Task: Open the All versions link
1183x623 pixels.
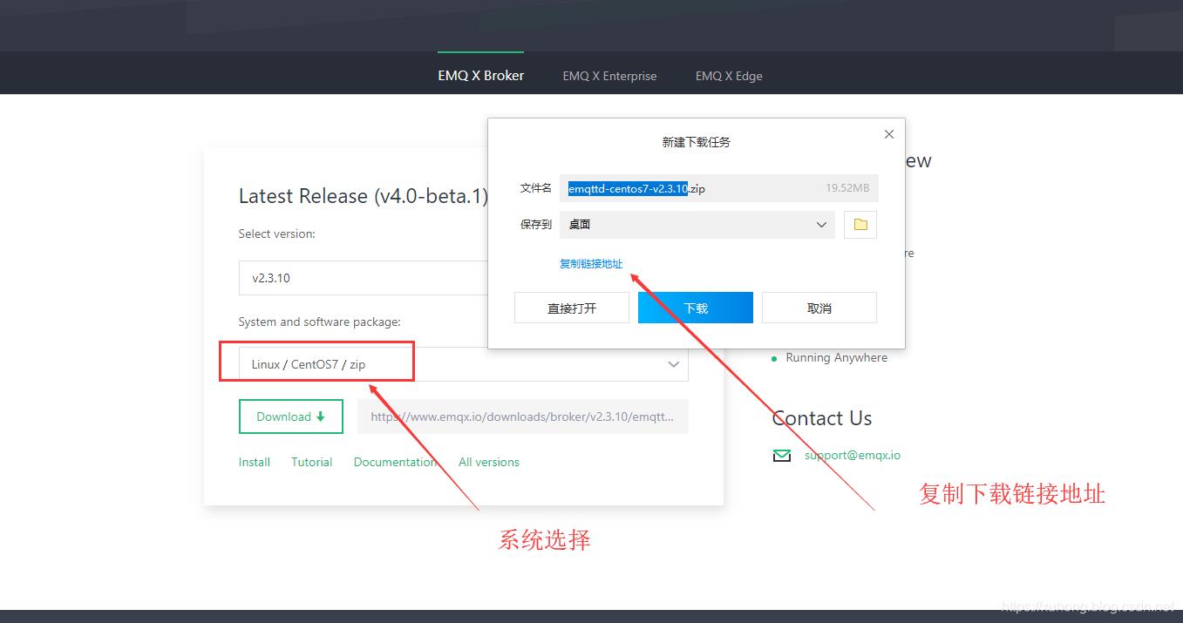Action: [x=489, y=462]
